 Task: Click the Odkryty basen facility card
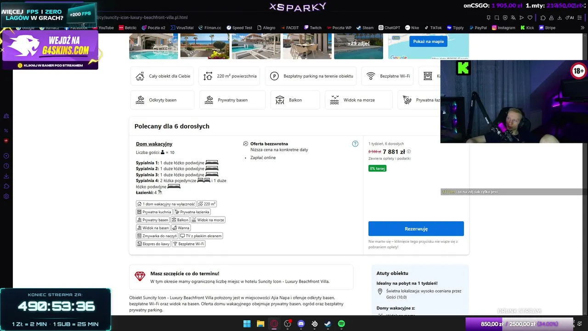coord(162,100)
